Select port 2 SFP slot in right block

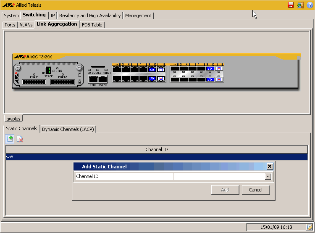coord(175,79)
